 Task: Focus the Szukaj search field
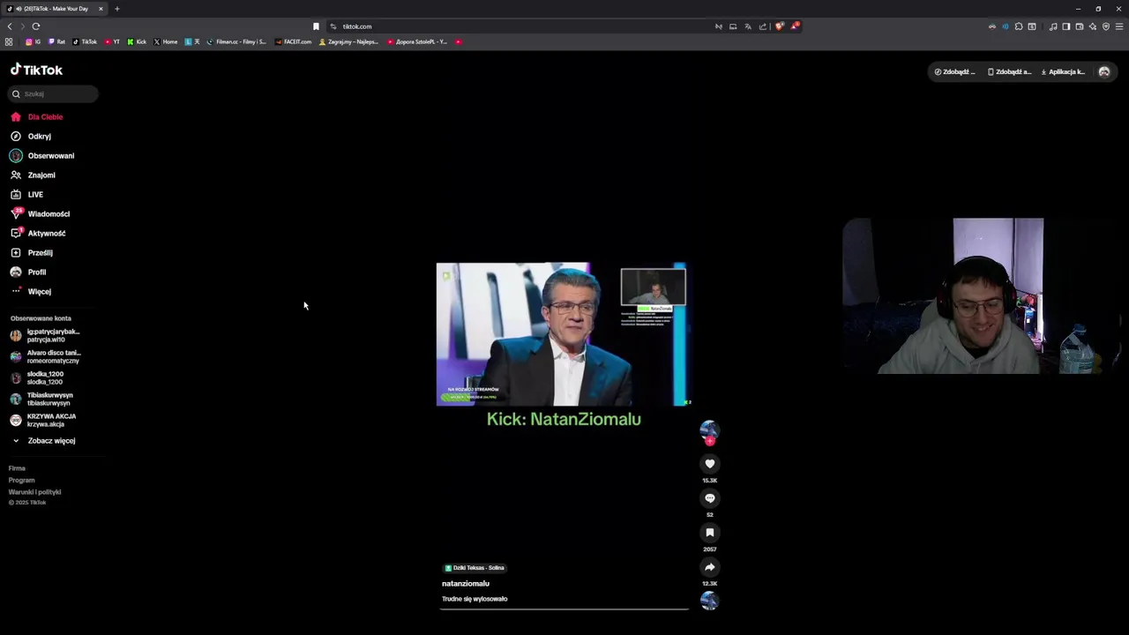pos(54,93)
